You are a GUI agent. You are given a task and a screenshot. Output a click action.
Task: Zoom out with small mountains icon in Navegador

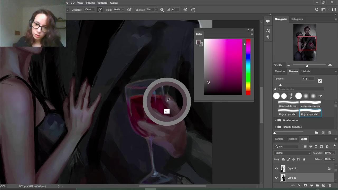click(288, 65)
